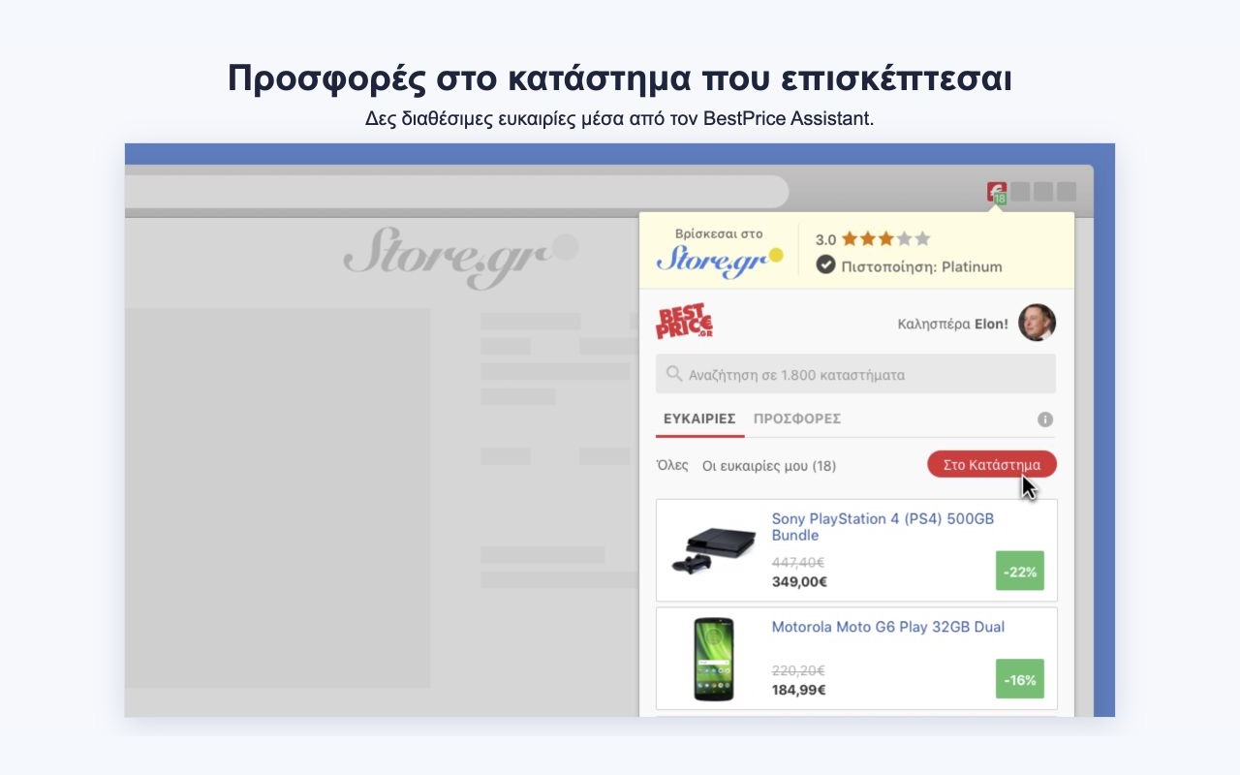This screenshot has width=1240, height=775.
Task: Switch to the ΠΡΟΣΦΟΡΕΣ tab
Action: coord(797,419)
